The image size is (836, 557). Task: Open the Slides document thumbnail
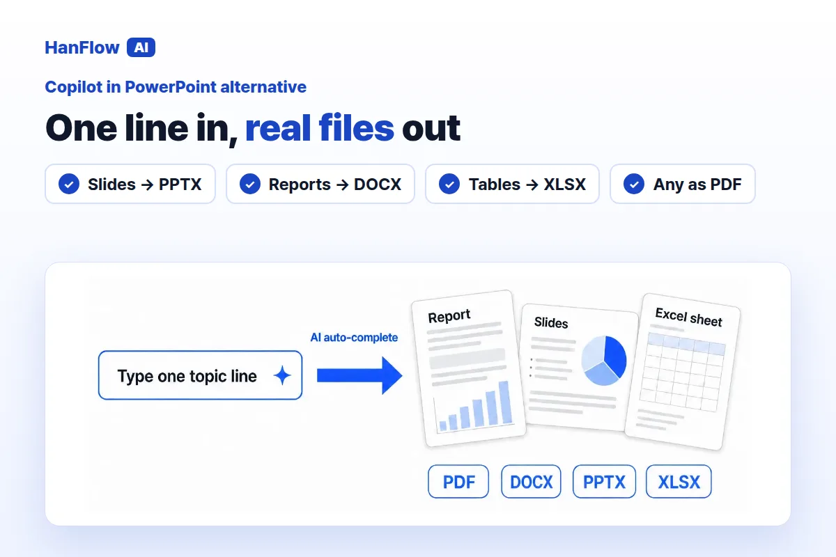tap(580, 368)
